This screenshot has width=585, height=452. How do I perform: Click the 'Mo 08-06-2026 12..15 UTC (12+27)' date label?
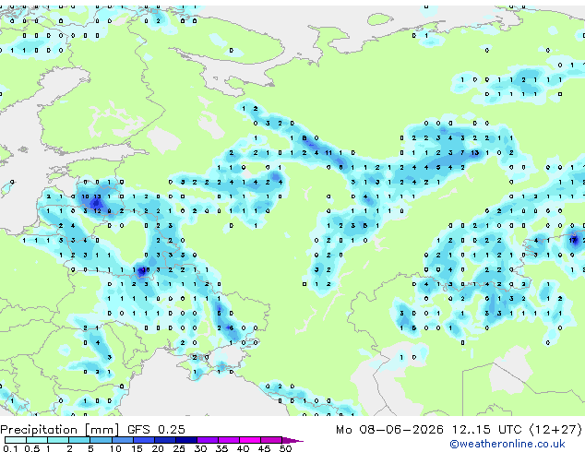pyautogui.click(x=459, y=429)
